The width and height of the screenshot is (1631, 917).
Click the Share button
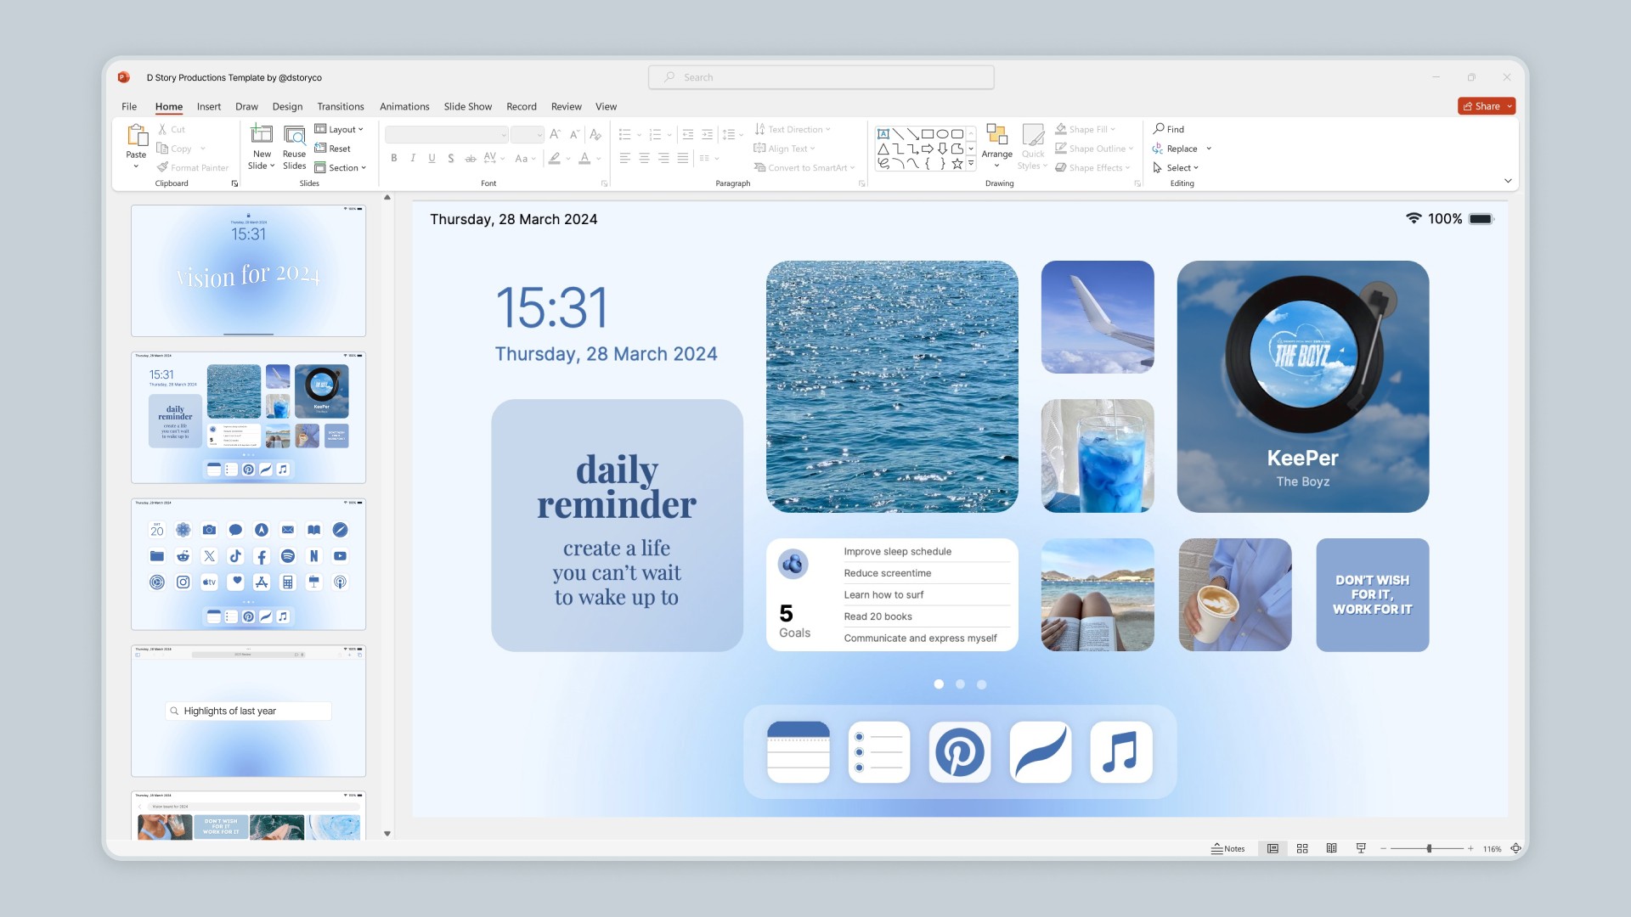[x=1481, y=106]
